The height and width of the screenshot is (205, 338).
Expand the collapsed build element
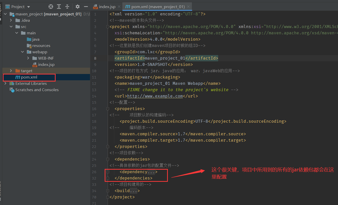108,191
